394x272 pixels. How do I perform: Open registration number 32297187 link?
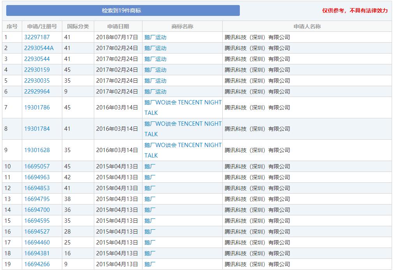click(37, 37)
